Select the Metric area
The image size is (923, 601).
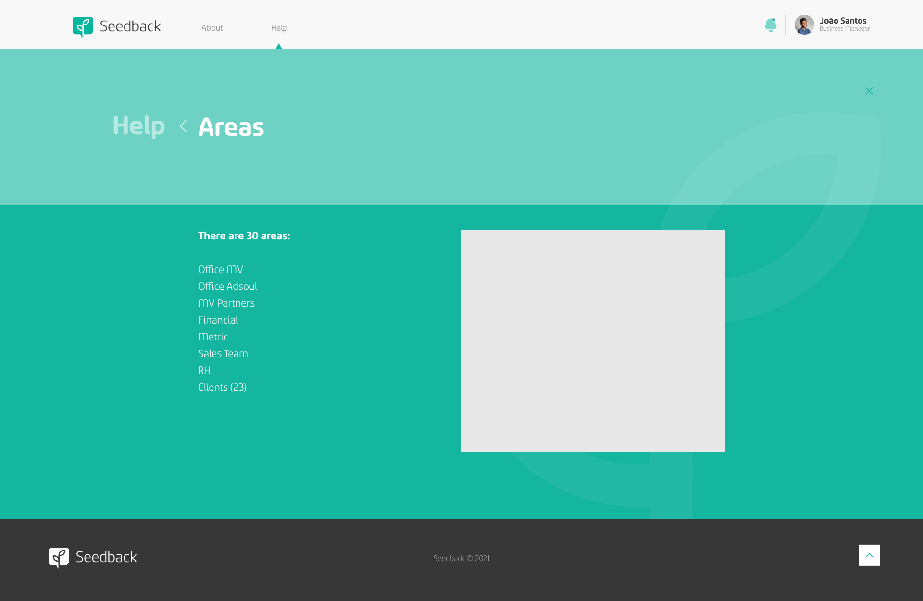coord(212,337)
